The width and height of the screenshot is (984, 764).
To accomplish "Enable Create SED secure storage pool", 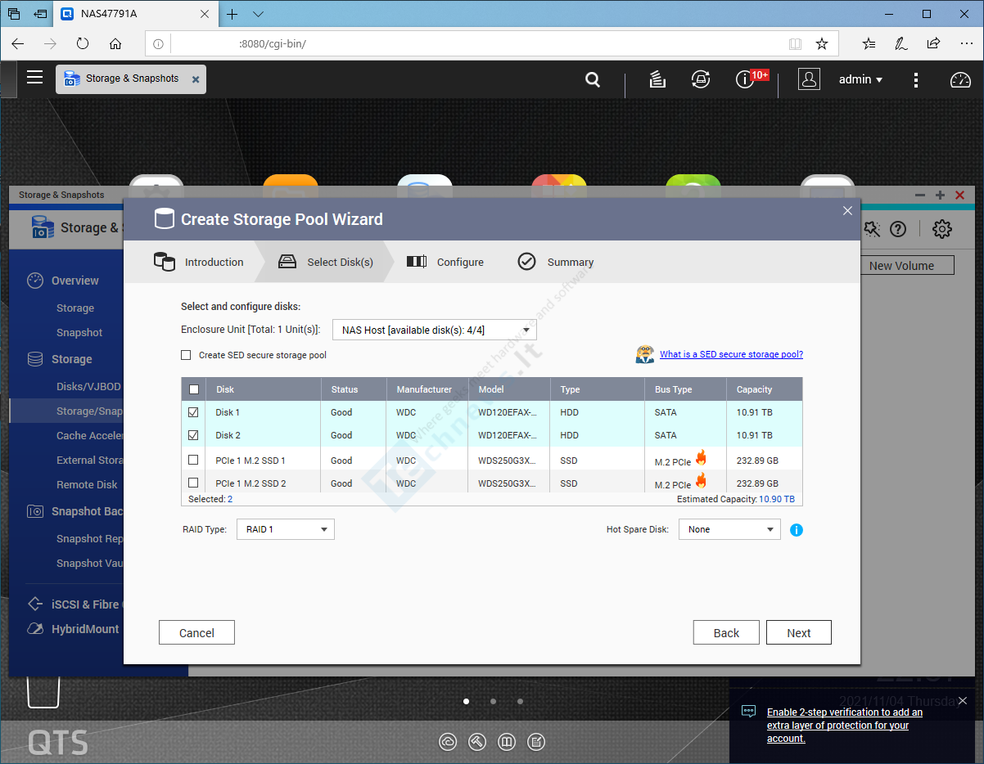I will [186, 355].
